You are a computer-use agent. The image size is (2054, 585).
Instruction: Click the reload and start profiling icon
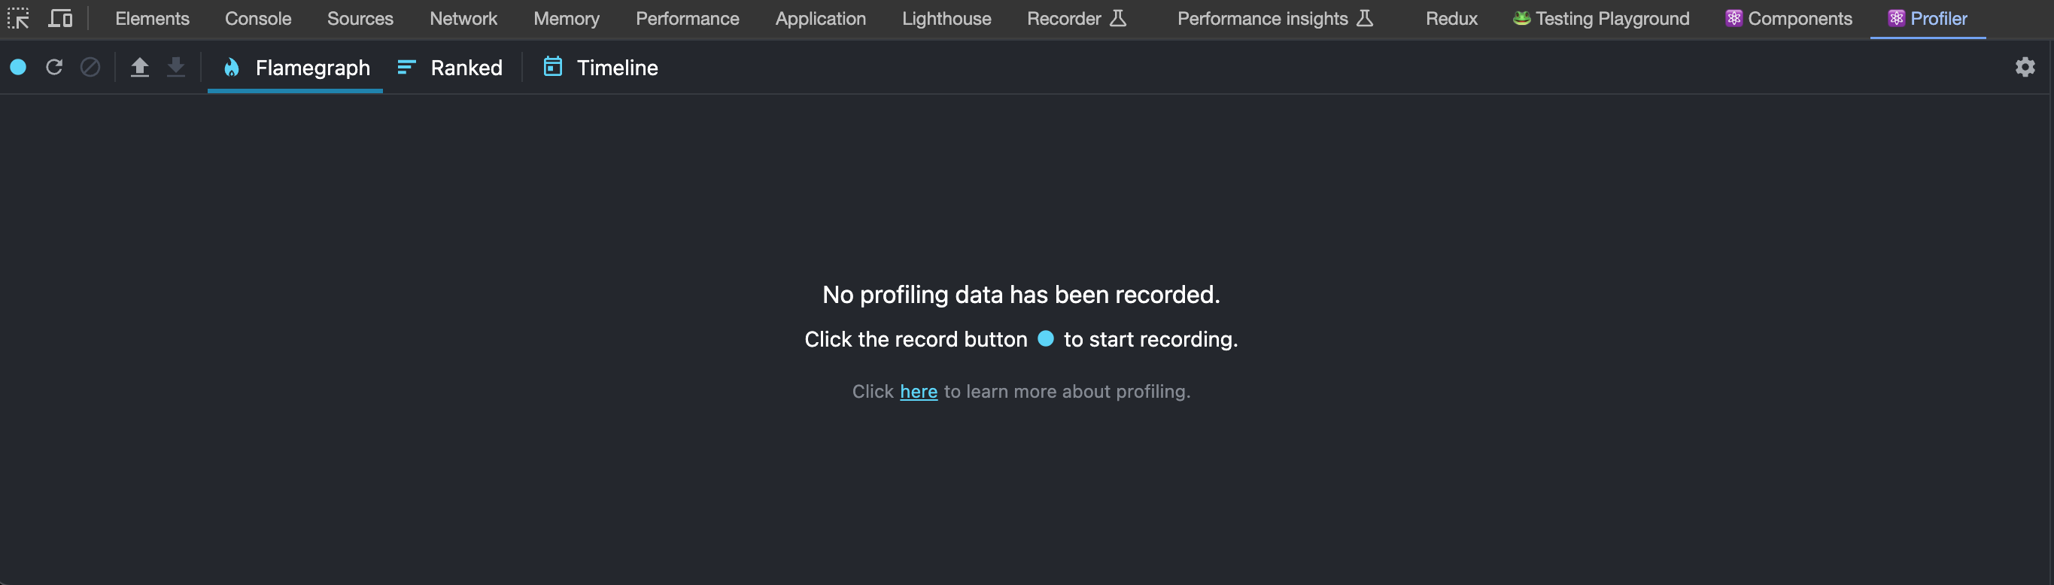click(54, 68)
